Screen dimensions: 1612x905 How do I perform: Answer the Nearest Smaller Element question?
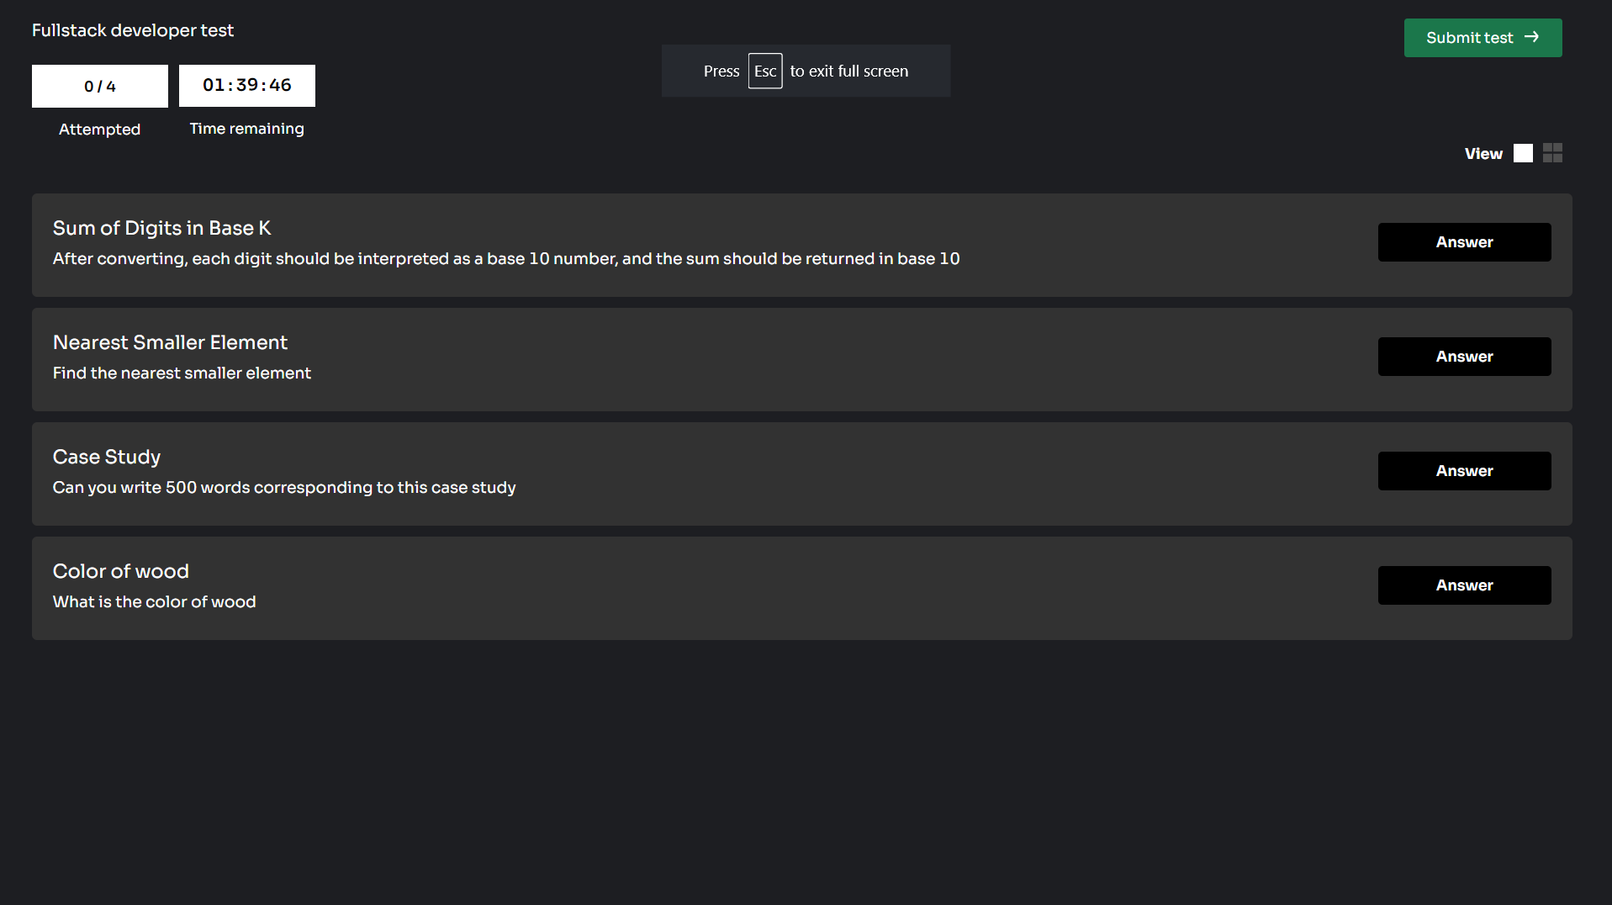(x=1464, y=357)
